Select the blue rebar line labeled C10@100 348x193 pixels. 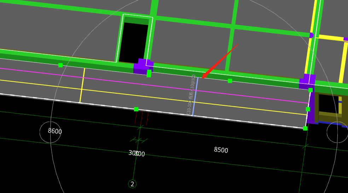[196, 96]
